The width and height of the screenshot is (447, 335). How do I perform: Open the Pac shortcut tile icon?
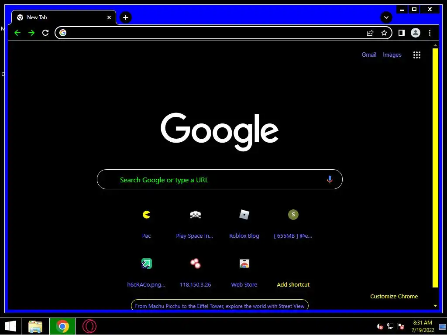147,215
